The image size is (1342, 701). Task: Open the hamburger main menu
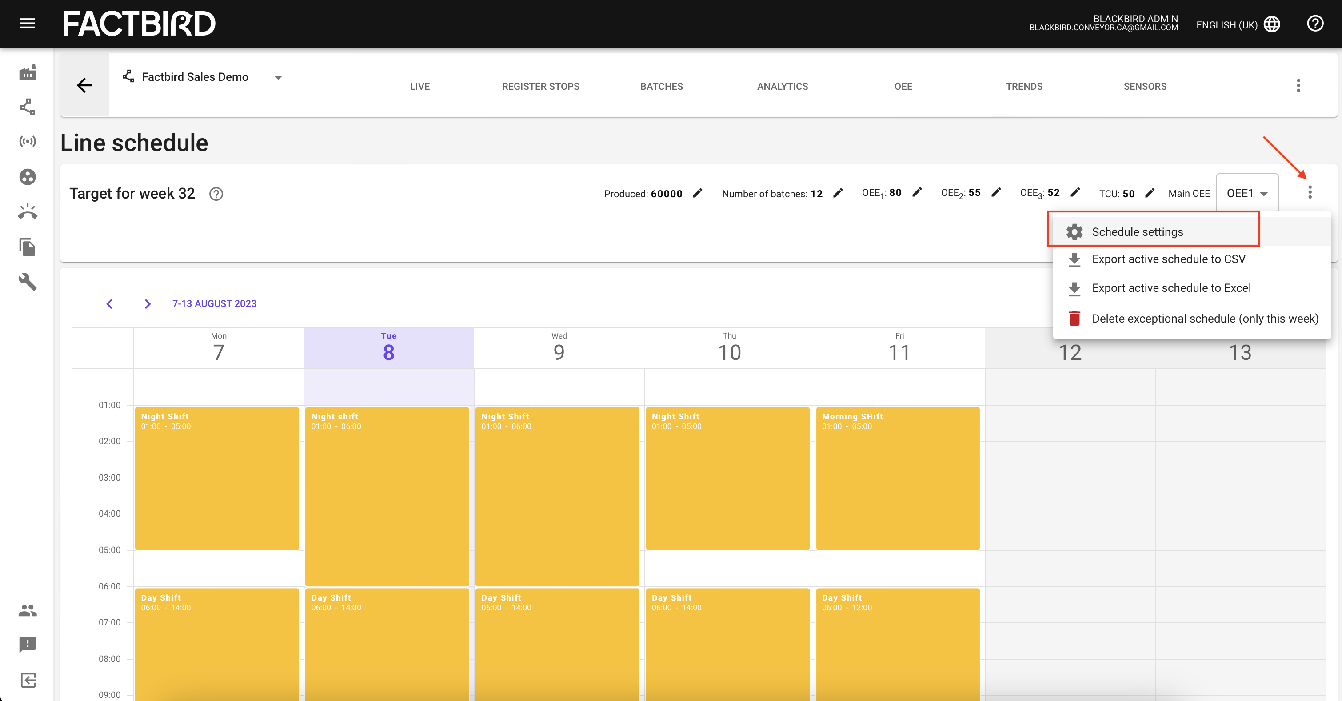27,24
